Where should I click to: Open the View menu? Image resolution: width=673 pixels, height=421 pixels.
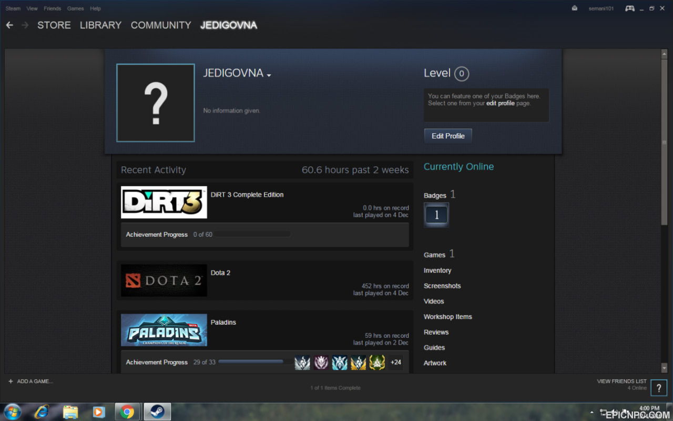[32, 8]
